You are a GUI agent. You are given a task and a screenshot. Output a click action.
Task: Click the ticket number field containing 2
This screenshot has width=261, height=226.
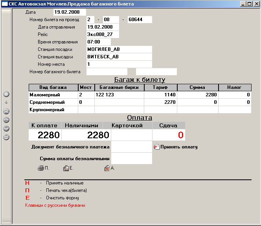point(90,20)
